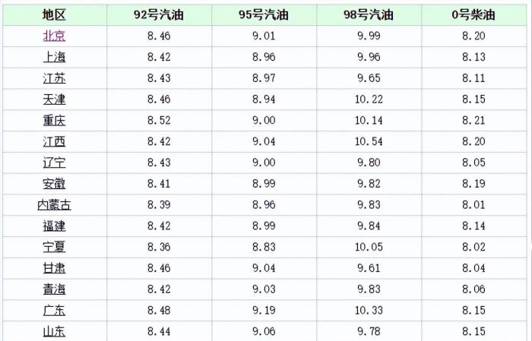Open the 山东 region link
This screenshot has height=341, width=532.
coord(54,332)
